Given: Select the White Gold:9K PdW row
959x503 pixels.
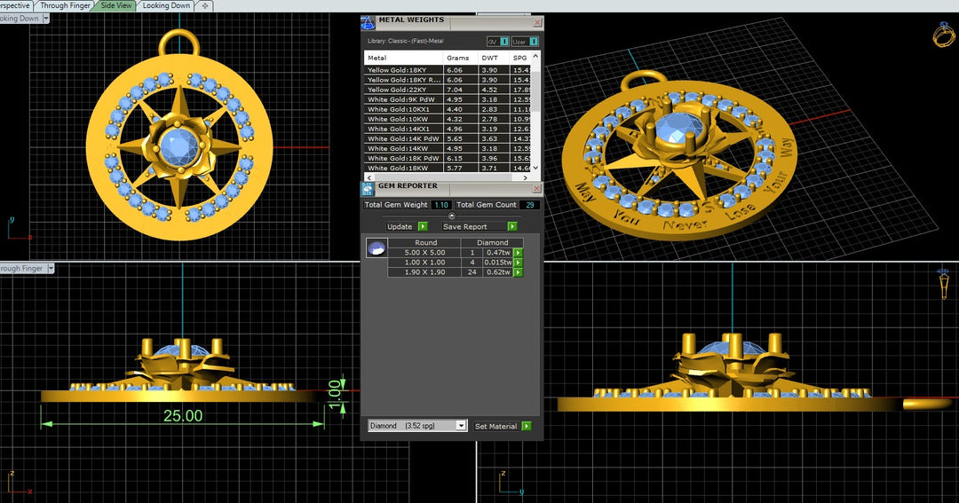Looking at the screenshot, I should coord(448,99).
